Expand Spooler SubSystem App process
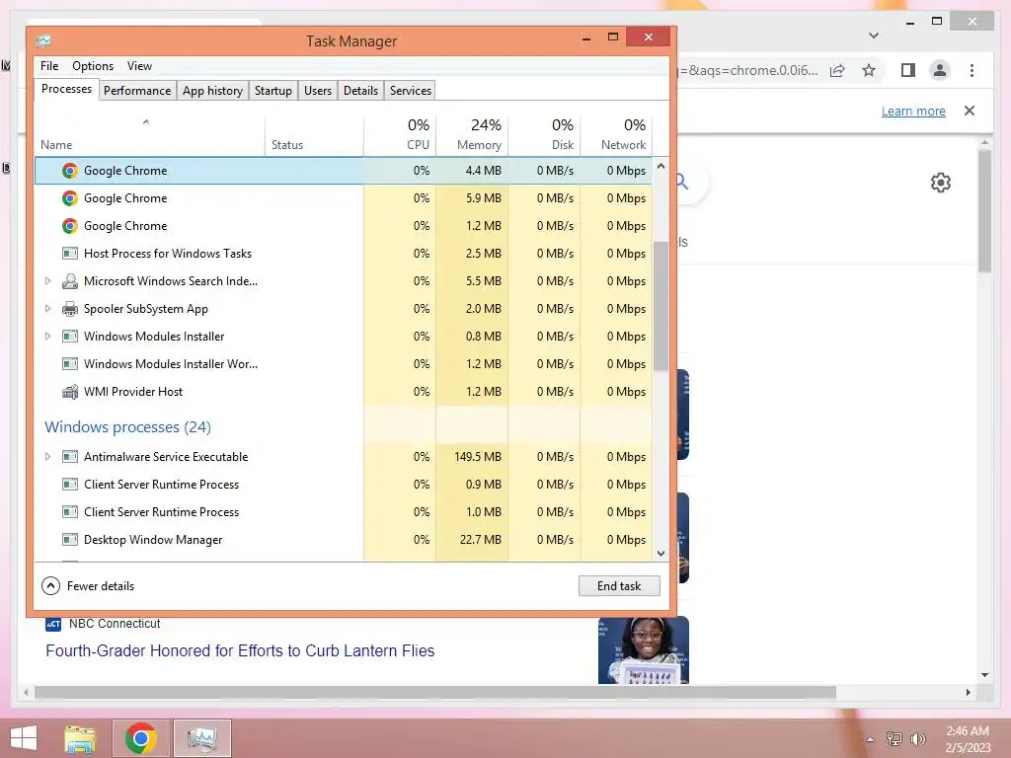Screen dimensions: 1011x758 tap(47, 309)
